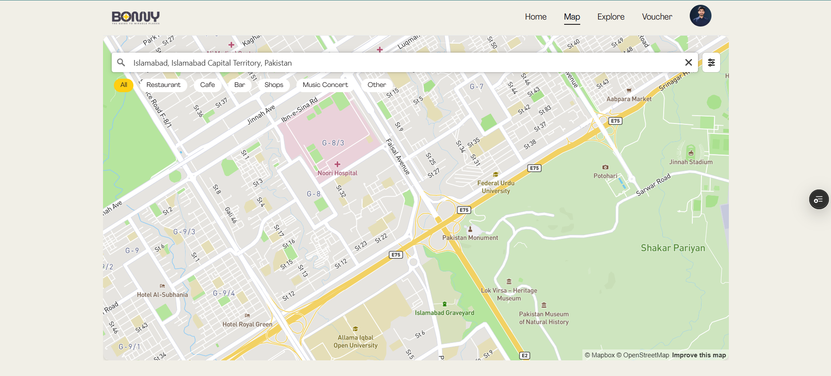Open the Voucher page
The image size is (831, 376).
click(657, 17)
